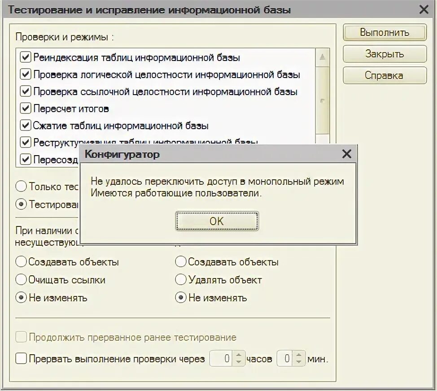Toggle the Пересозд... checkbox at list bottom
This screenshot has width=437, height=391.
click(x=26, y=160)
